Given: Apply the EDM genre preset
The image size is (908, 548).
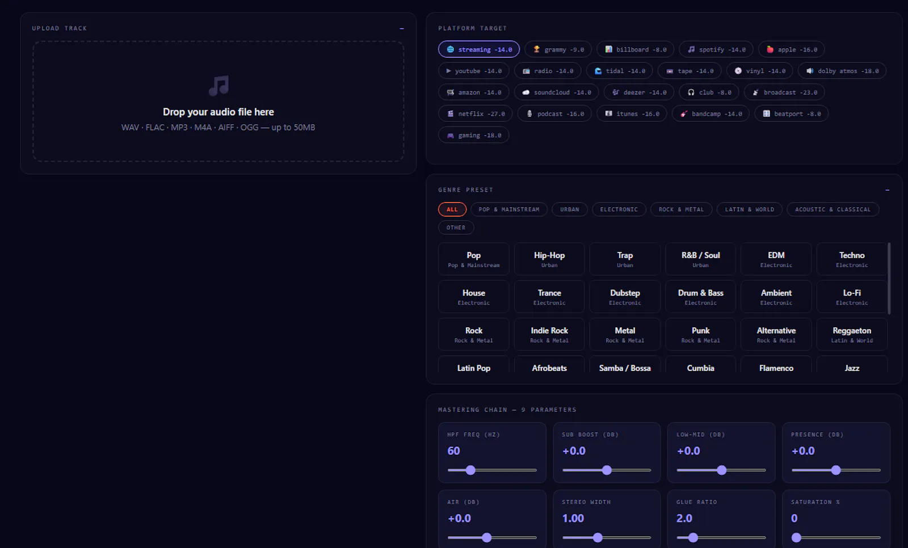Looking at the screenshot, I should coord(776,259).
